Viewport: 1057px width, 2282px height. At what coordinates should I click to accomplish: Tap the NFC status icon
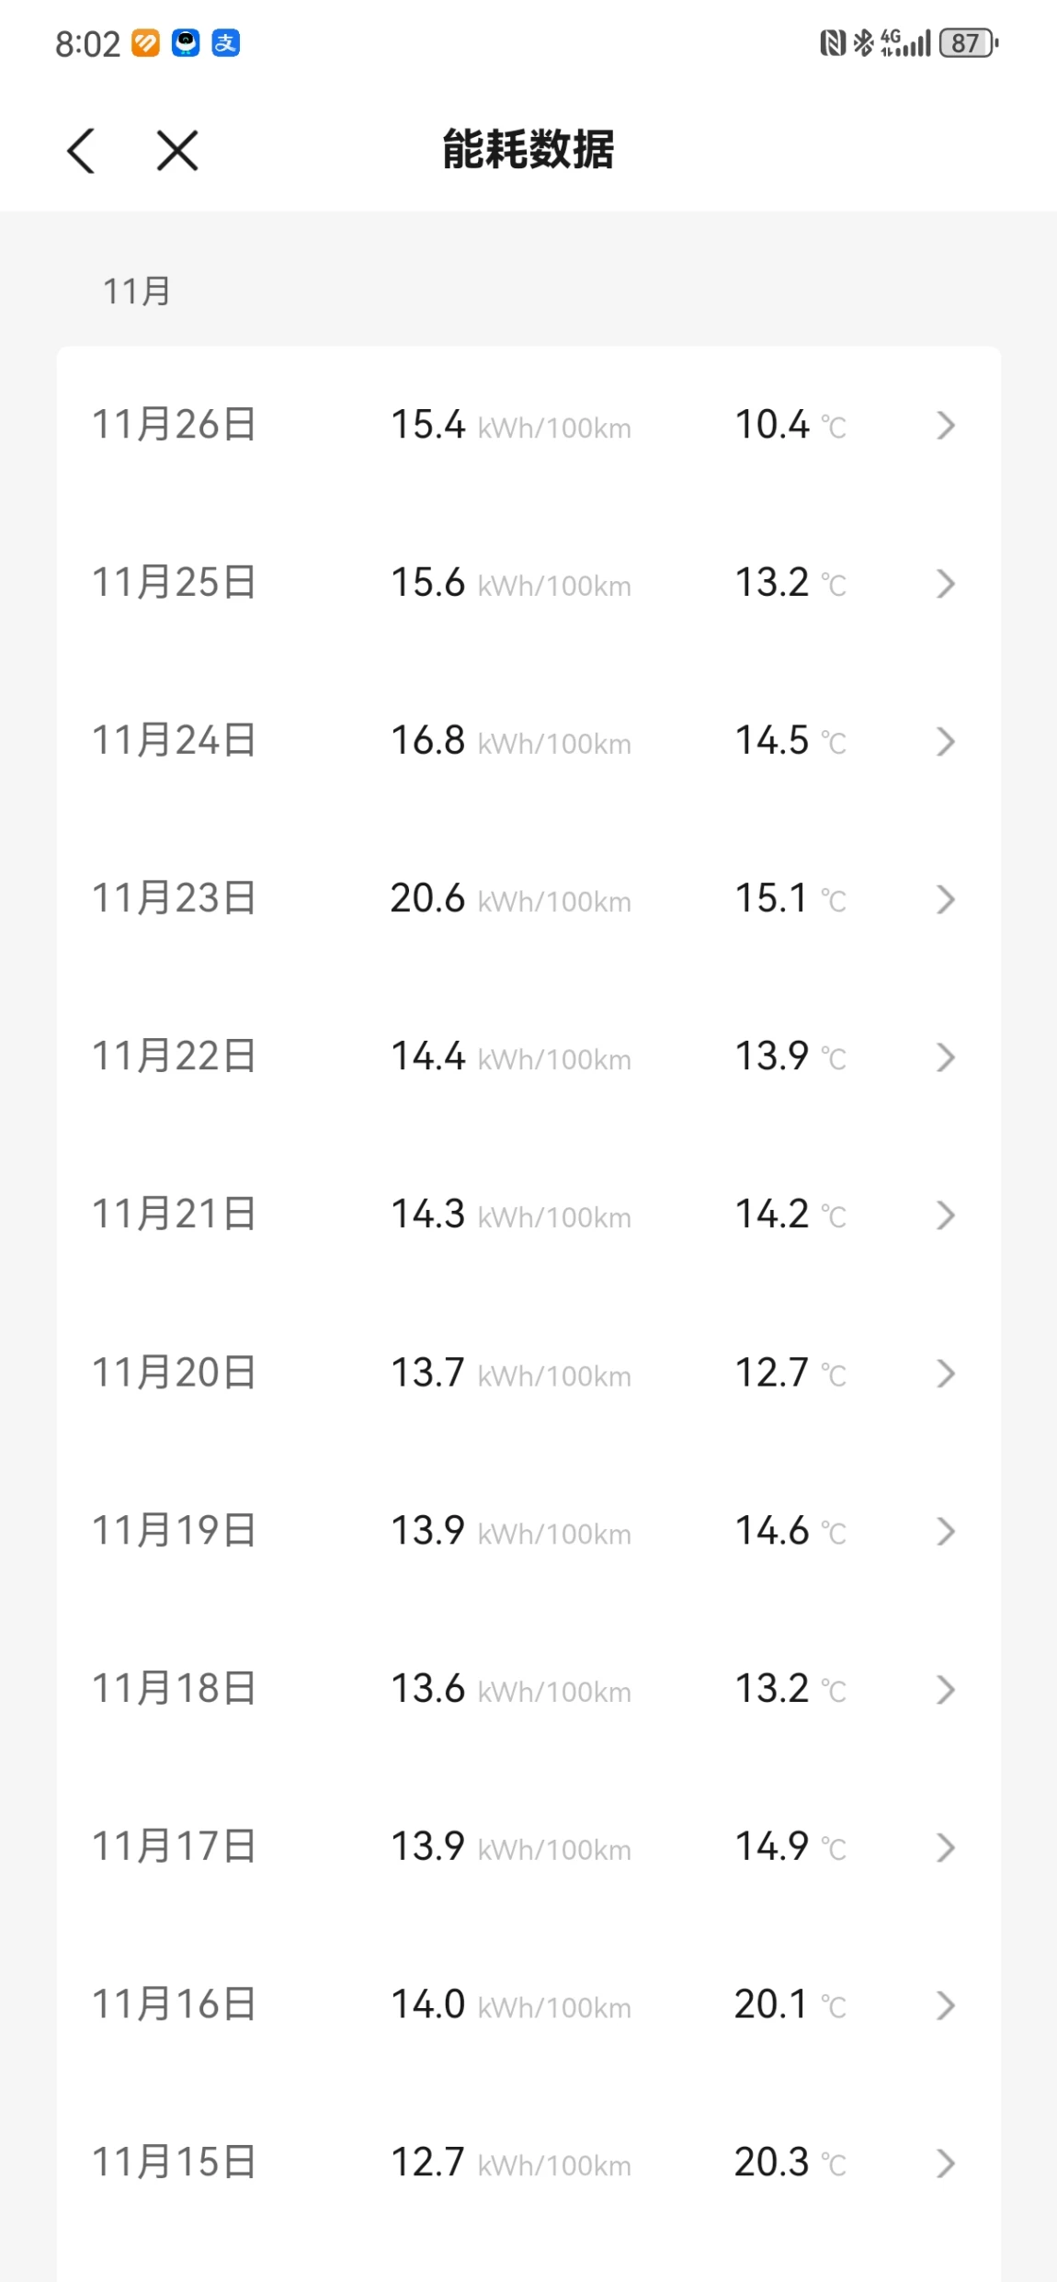click(x=832, y=42)
